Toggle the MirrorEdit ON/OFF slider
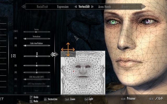The image size is (167, 104). pos(37,79)
